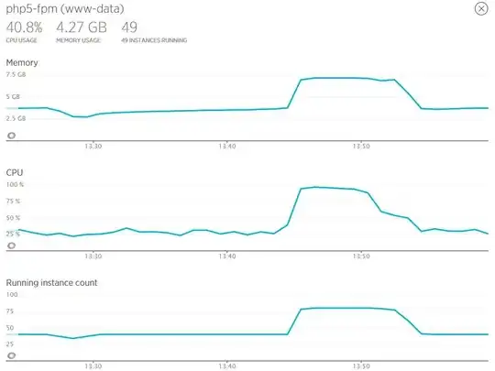This screenshot has width=495, height=371.
Task: Click the 13:50 tick on CPU chart
Action: [361, 256]
